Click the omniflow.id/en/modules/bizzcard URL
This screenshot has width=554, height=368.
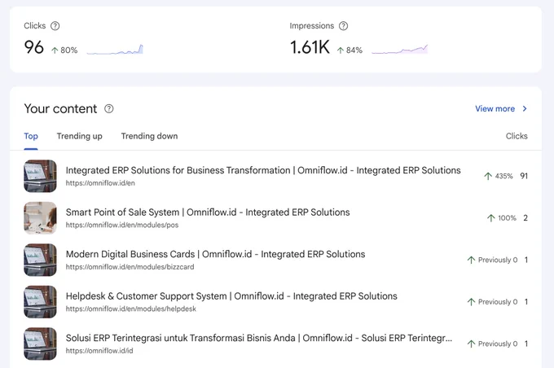(130, 267)
